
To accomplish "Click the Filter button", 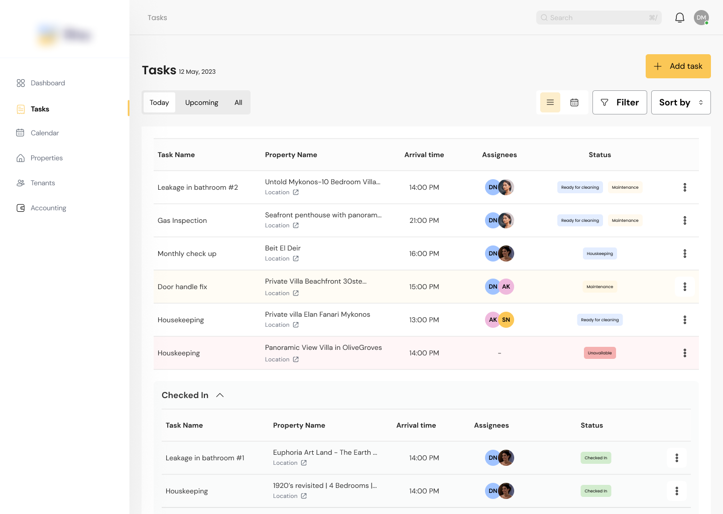I will pos(620,102).
